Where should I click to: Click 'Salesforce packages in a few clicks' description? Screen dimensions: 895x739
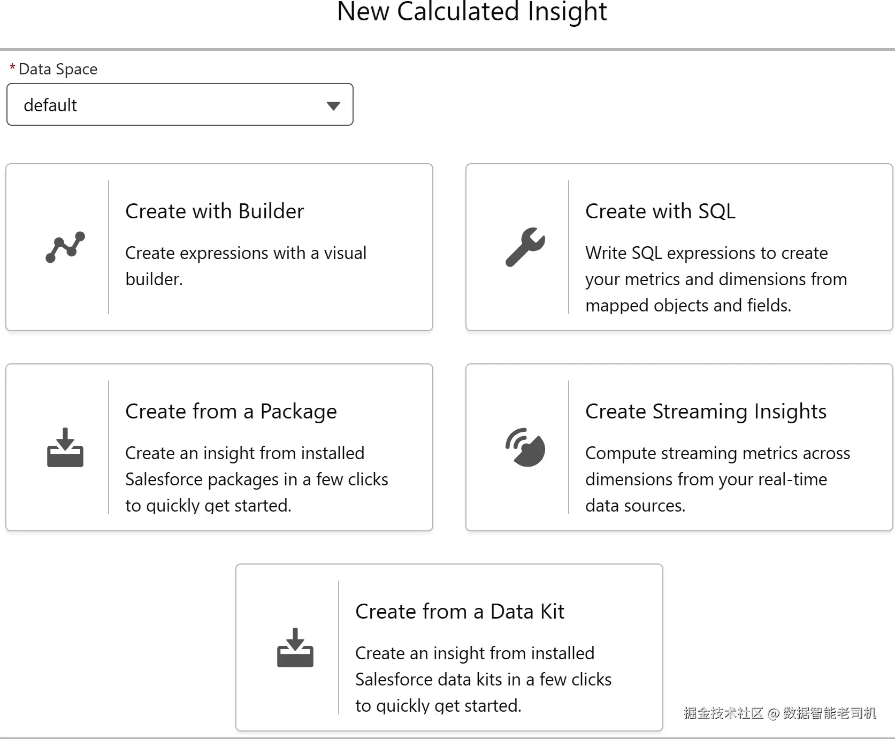tap(256, 479)
